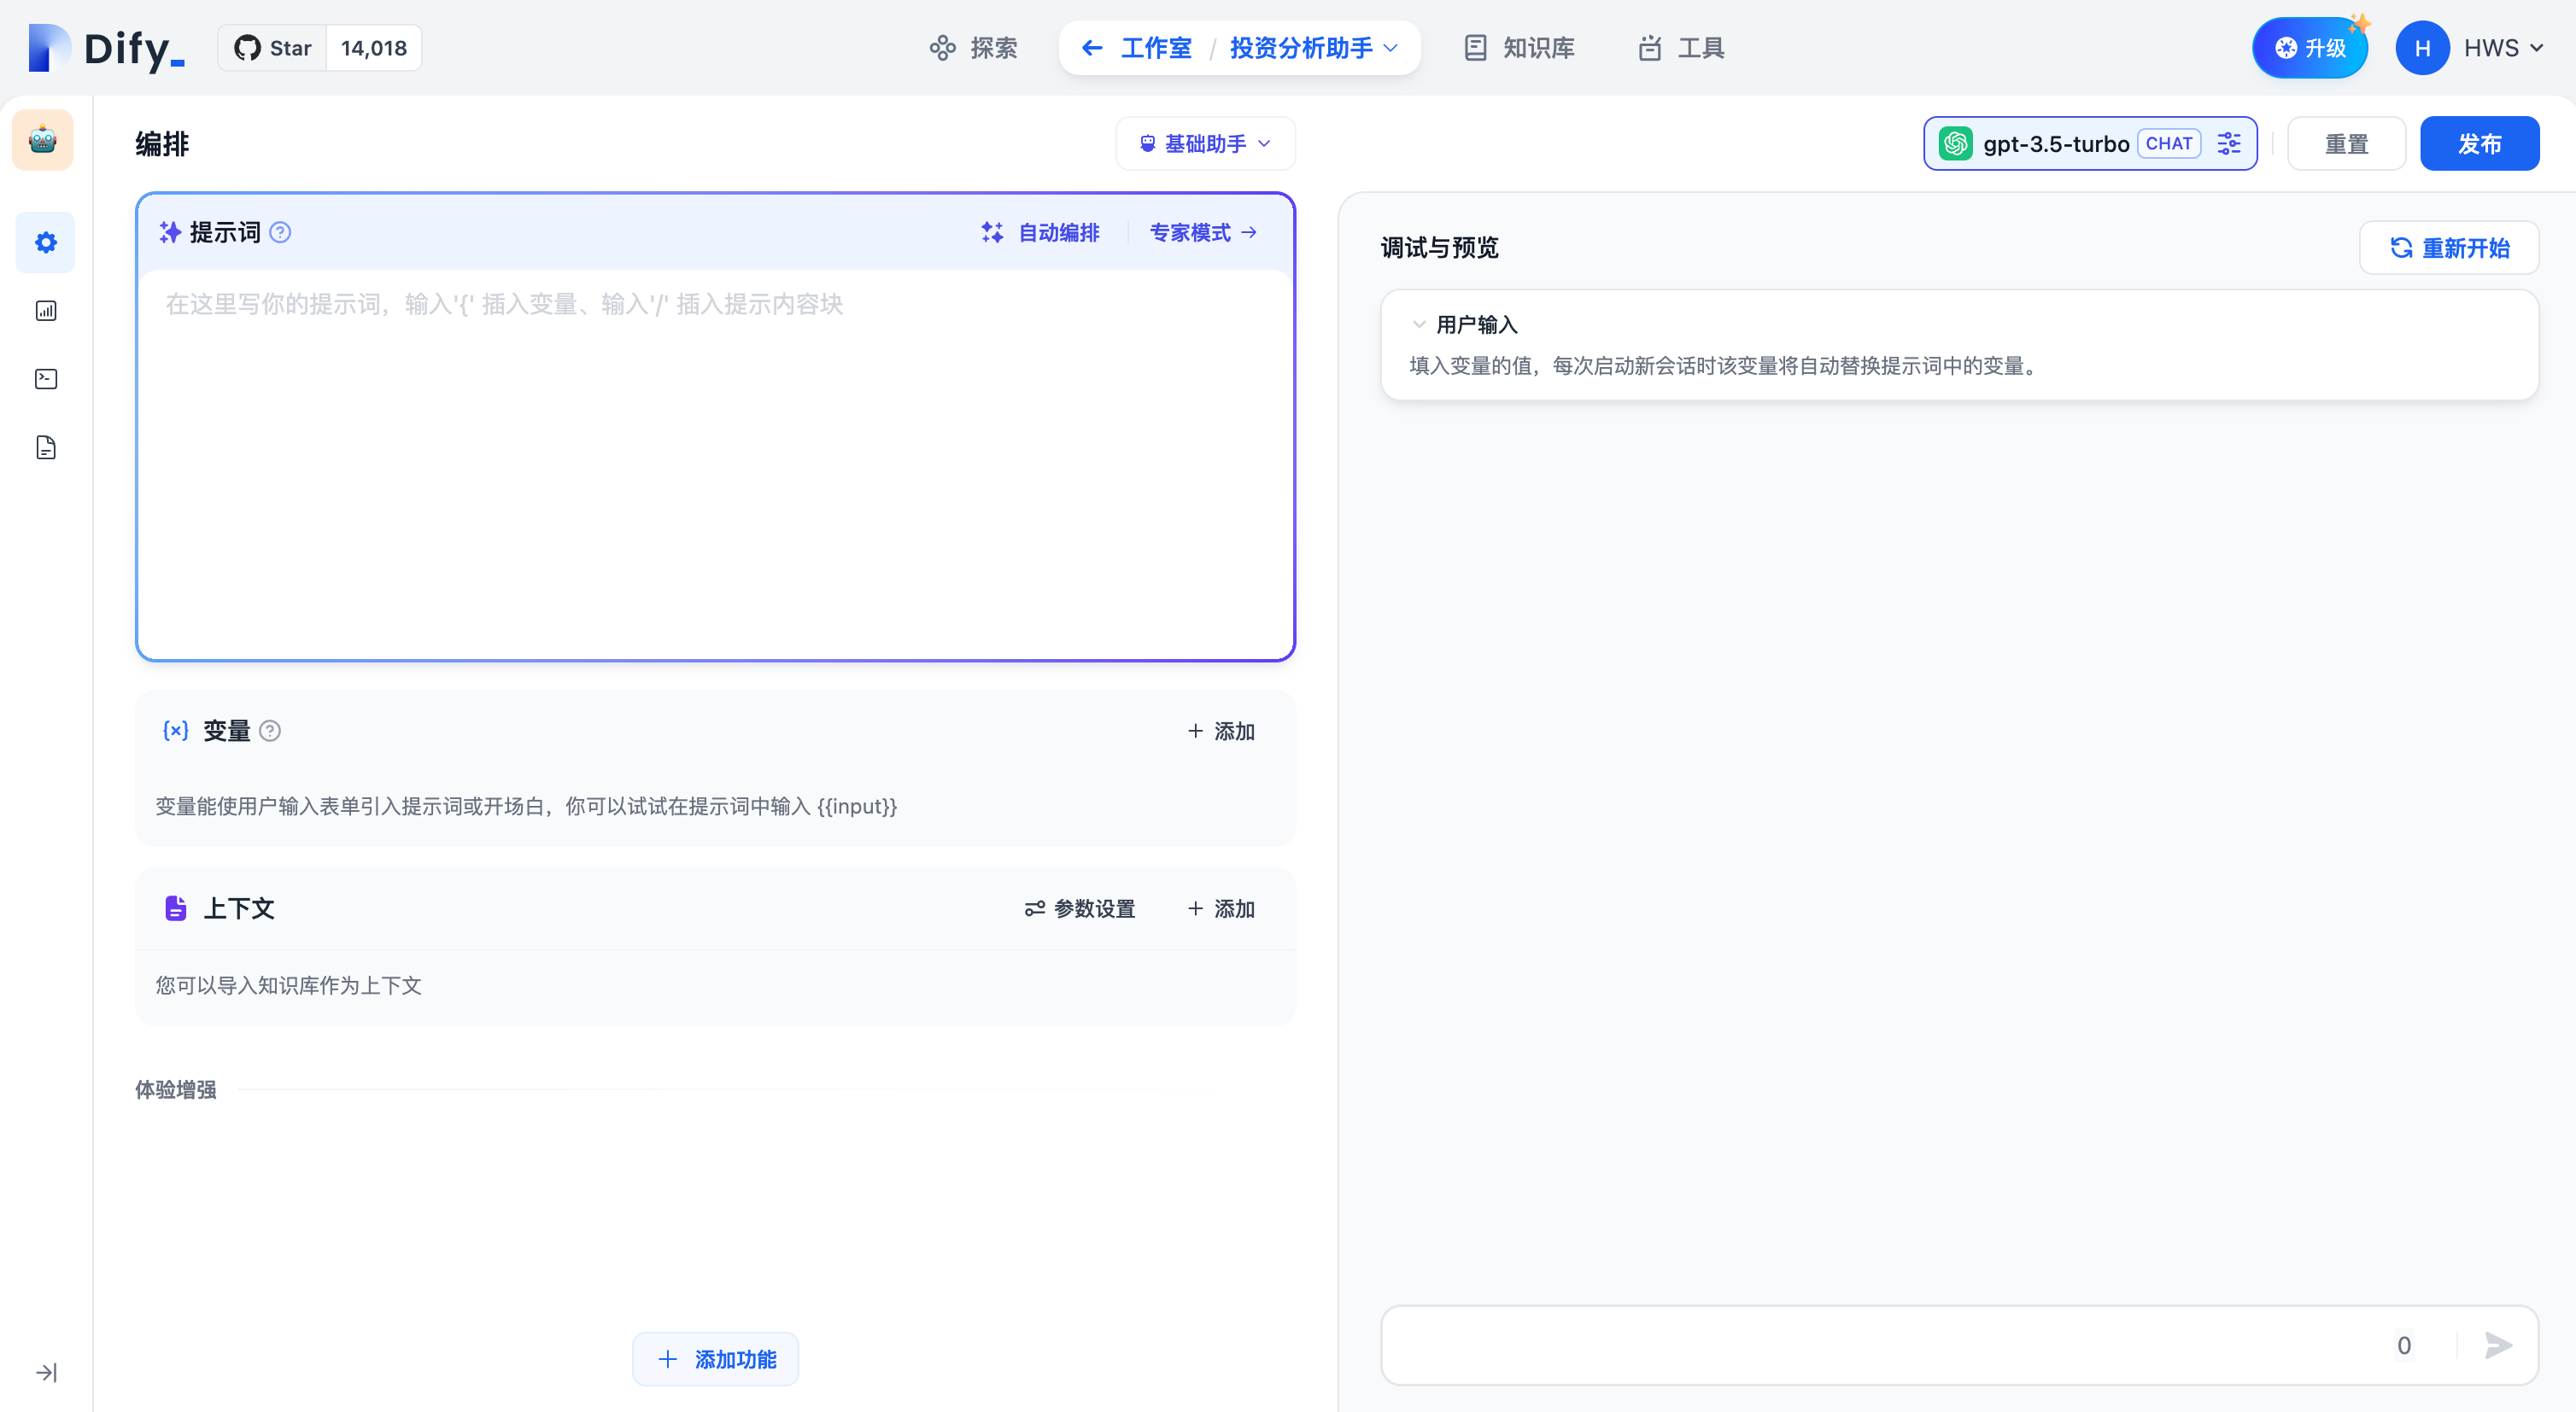
Task: Open the API access terminal icon
Action: tap(46, 379)
